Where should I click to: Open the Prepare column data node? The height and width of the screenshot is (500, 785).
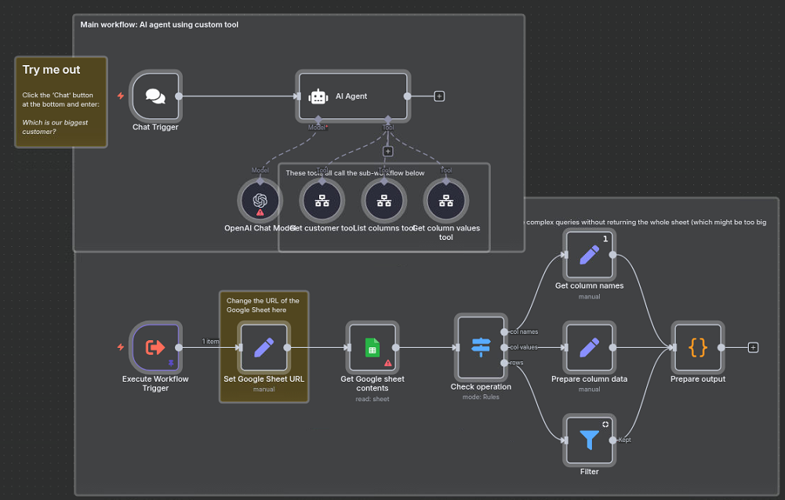pyautogui.click(x=589, y=348)
